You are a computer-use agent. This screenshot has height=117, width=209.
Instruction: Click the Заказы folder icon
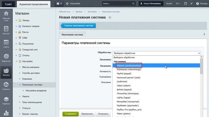[x=20, y=20]
